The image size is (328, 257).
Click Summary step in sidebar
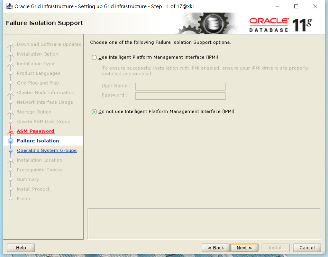(28, 179)
